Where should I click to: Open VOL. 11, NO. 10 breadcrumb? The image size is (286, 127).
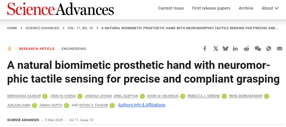point(80,28)
